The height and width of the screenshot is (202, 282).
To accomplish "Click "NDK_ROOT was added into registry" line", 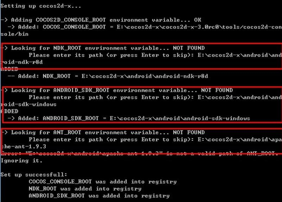I will (x=85, y=189).
